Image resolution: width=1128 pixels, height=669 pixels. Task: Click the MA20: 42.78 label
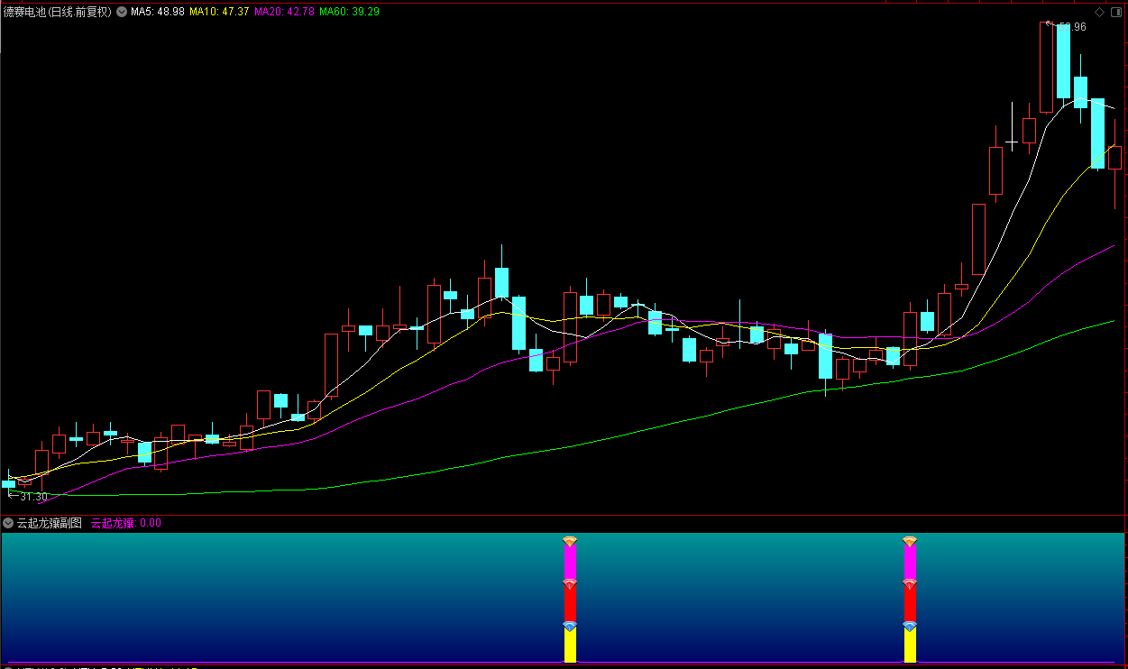285,13
